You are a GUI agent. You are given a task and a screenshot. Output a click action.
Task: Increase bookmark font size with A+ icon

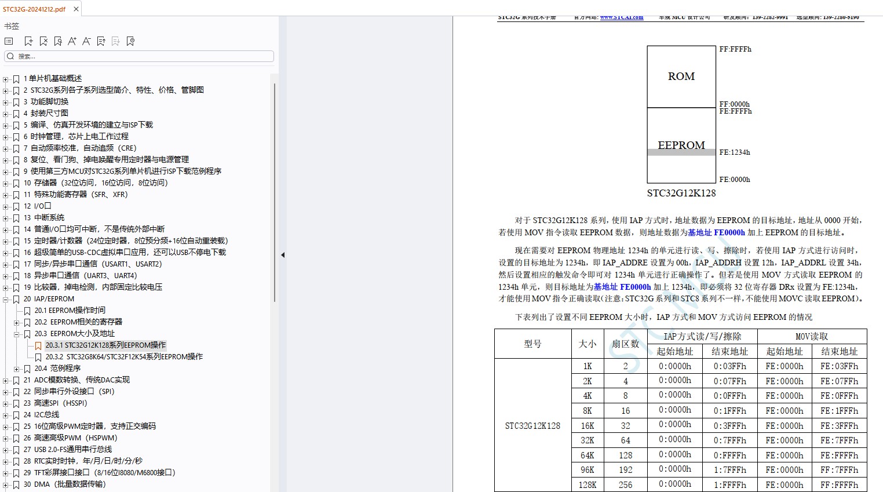click(x=72, y=41)
